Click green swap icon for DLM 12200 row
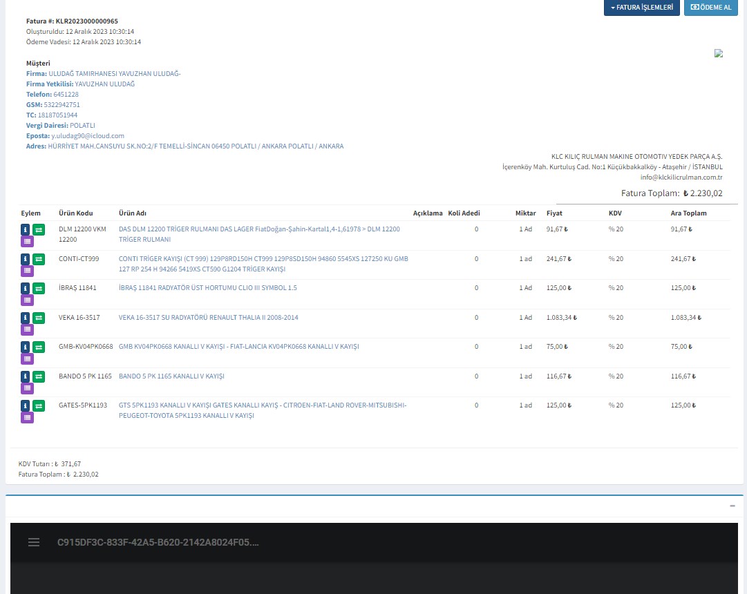 pyautogui.click(x=39, y=229)
